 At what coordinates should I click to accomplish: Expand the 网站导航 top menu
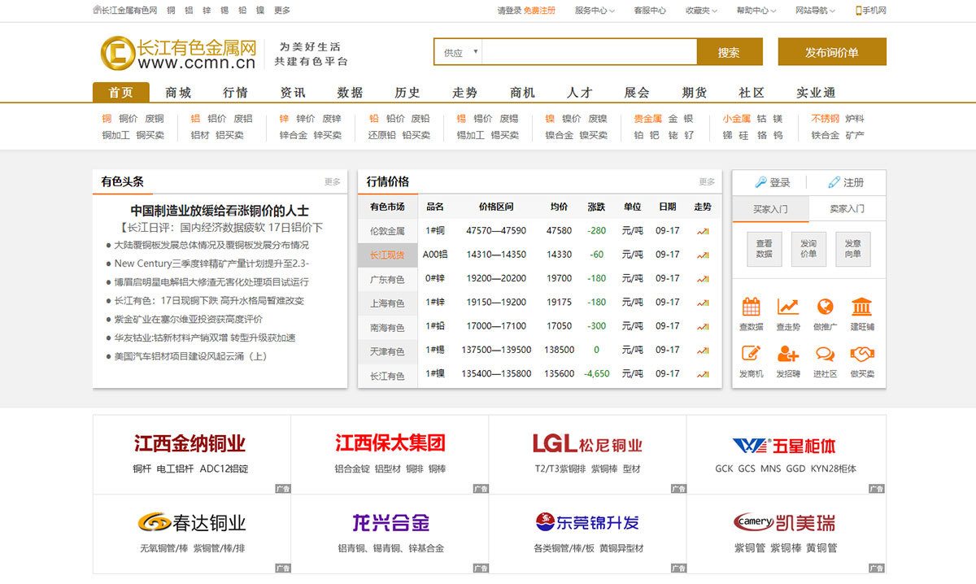click(815, 11)
